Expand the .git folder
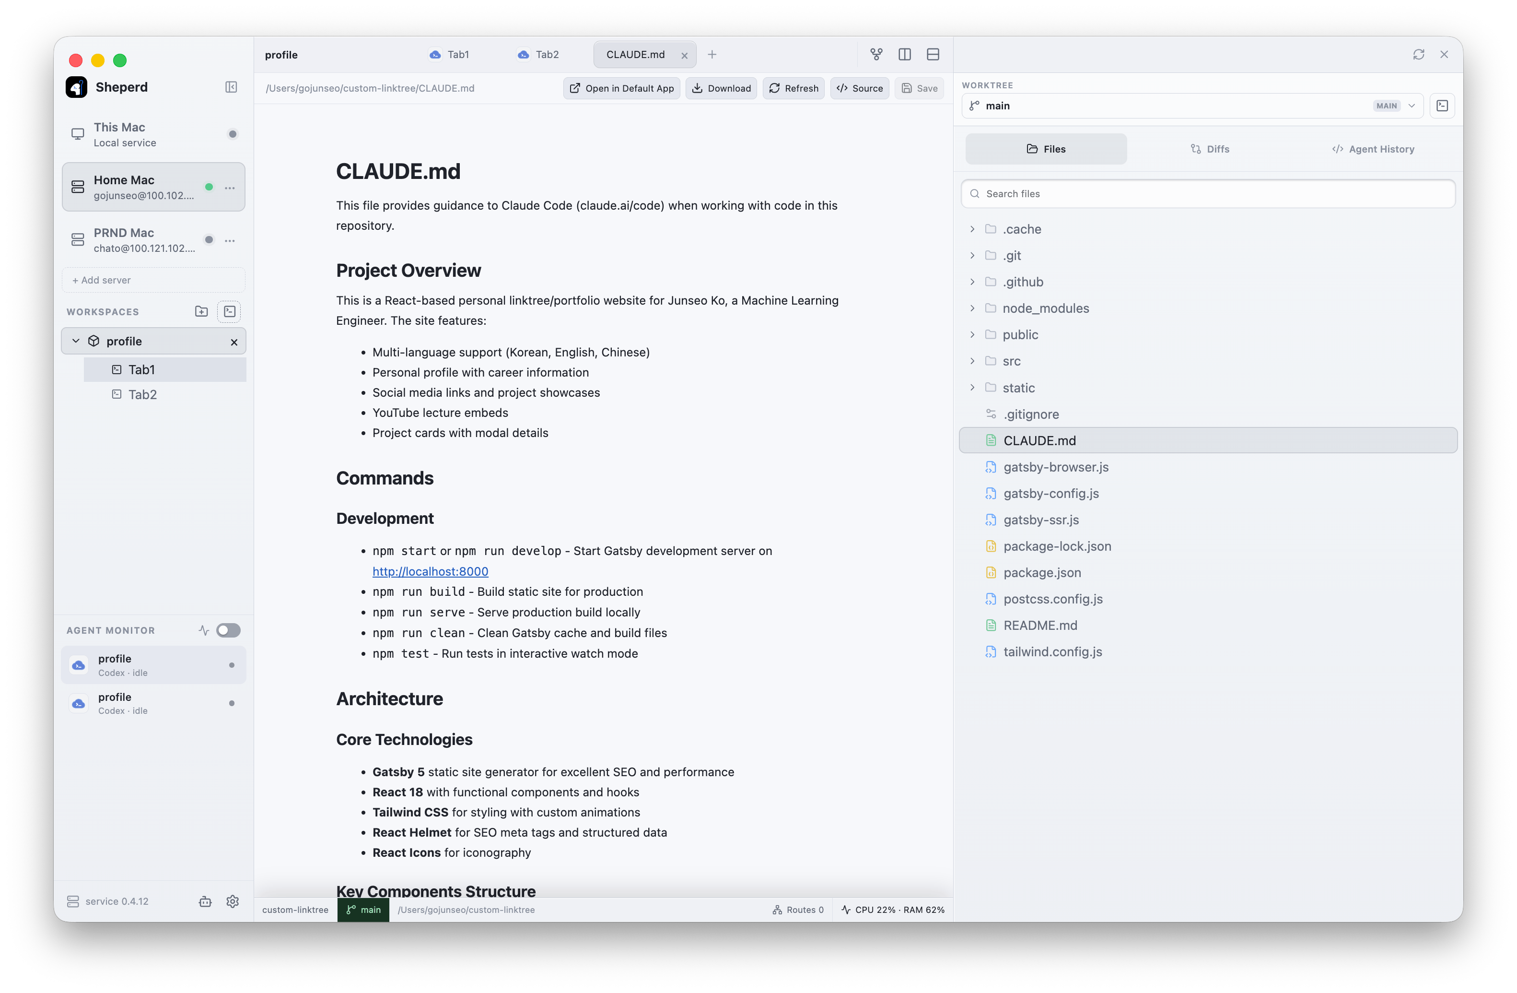This screenshot has width=1517, height=993. pyautogui.click(x=972, y=256)
